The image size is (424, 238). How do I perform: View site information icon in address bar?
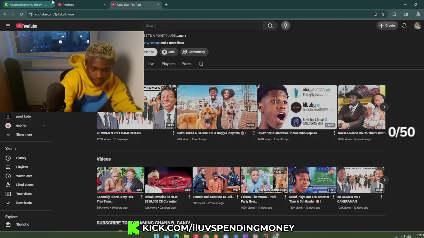point(30,14)
